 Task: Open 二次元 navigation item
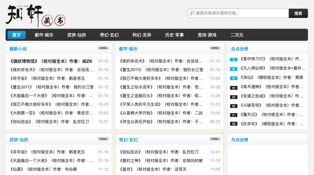click(237, 35)
